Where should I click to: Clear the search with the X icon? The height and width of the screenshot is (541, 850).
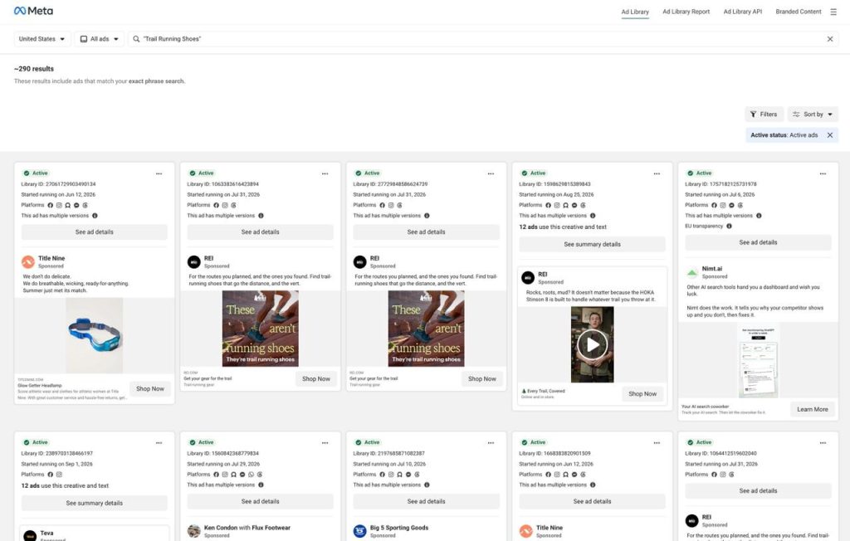830,39
